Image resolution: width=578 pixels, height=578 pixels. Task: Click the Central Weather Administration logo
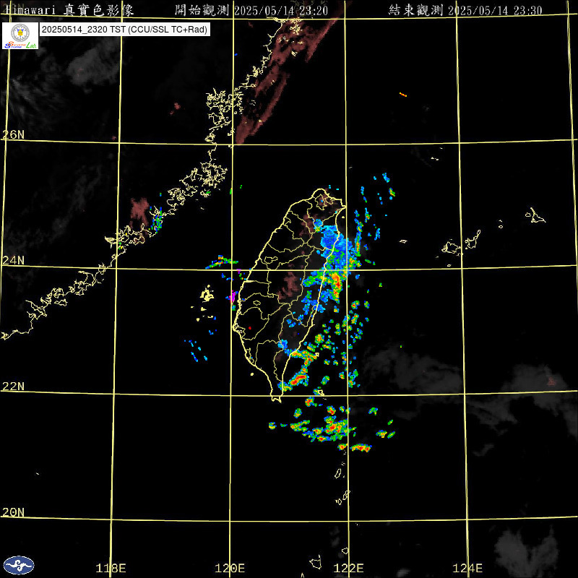[19, 565]
